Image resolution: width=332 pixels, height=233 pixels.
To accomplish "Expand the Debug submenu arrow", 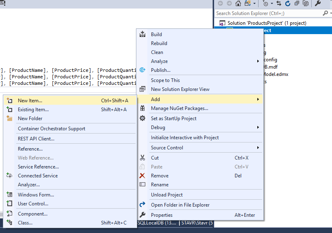I will (x=258, y=127).
